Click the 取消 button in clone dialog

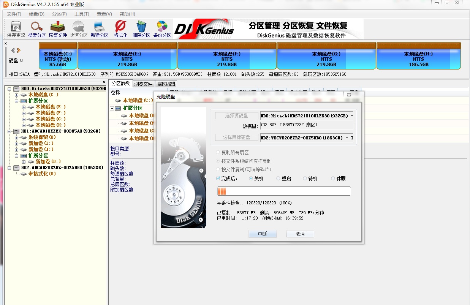click(x=300, y=234)
